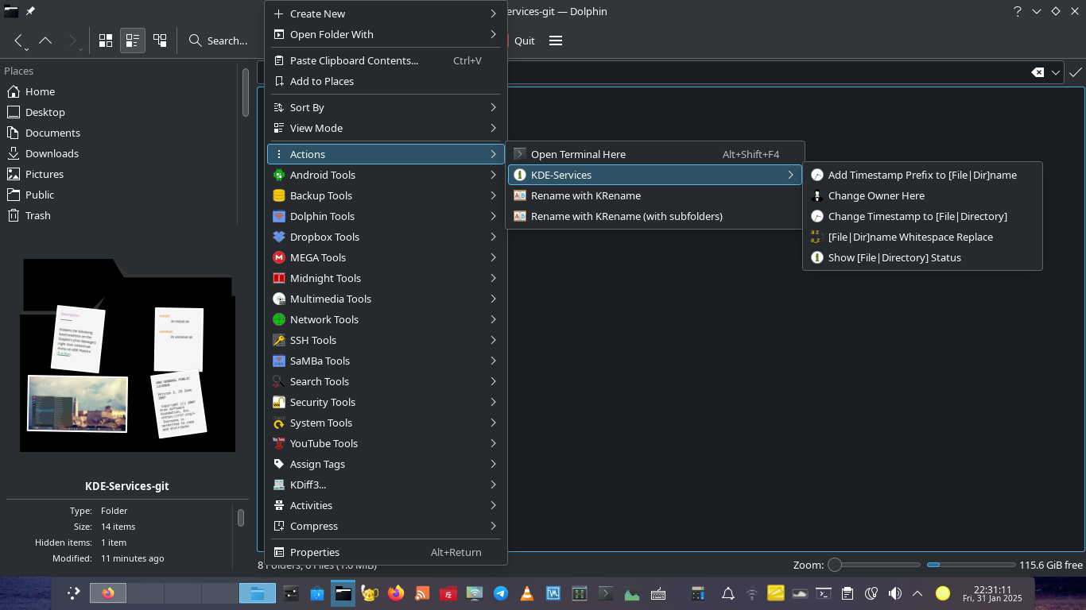
Task: Clear the location bar text
Action: tap(1038, 72)
